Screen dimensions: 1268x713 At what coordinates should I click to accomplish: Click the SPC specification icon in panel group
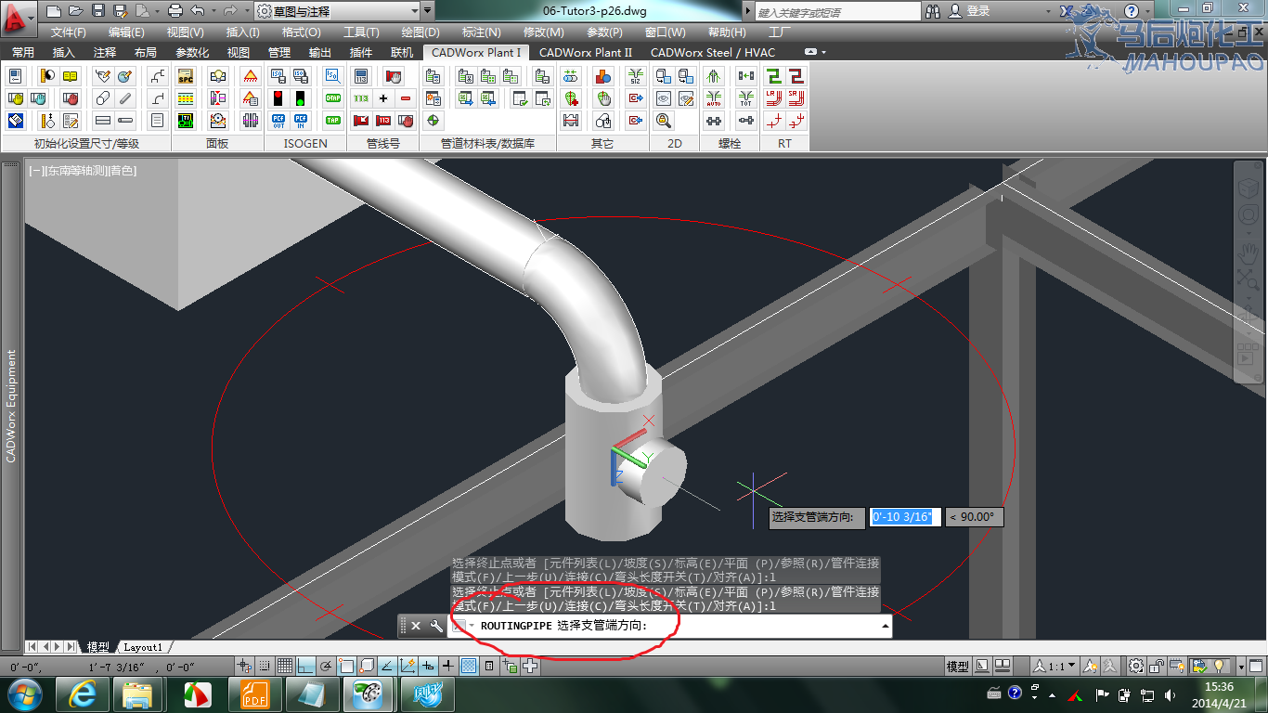(186, 76)
